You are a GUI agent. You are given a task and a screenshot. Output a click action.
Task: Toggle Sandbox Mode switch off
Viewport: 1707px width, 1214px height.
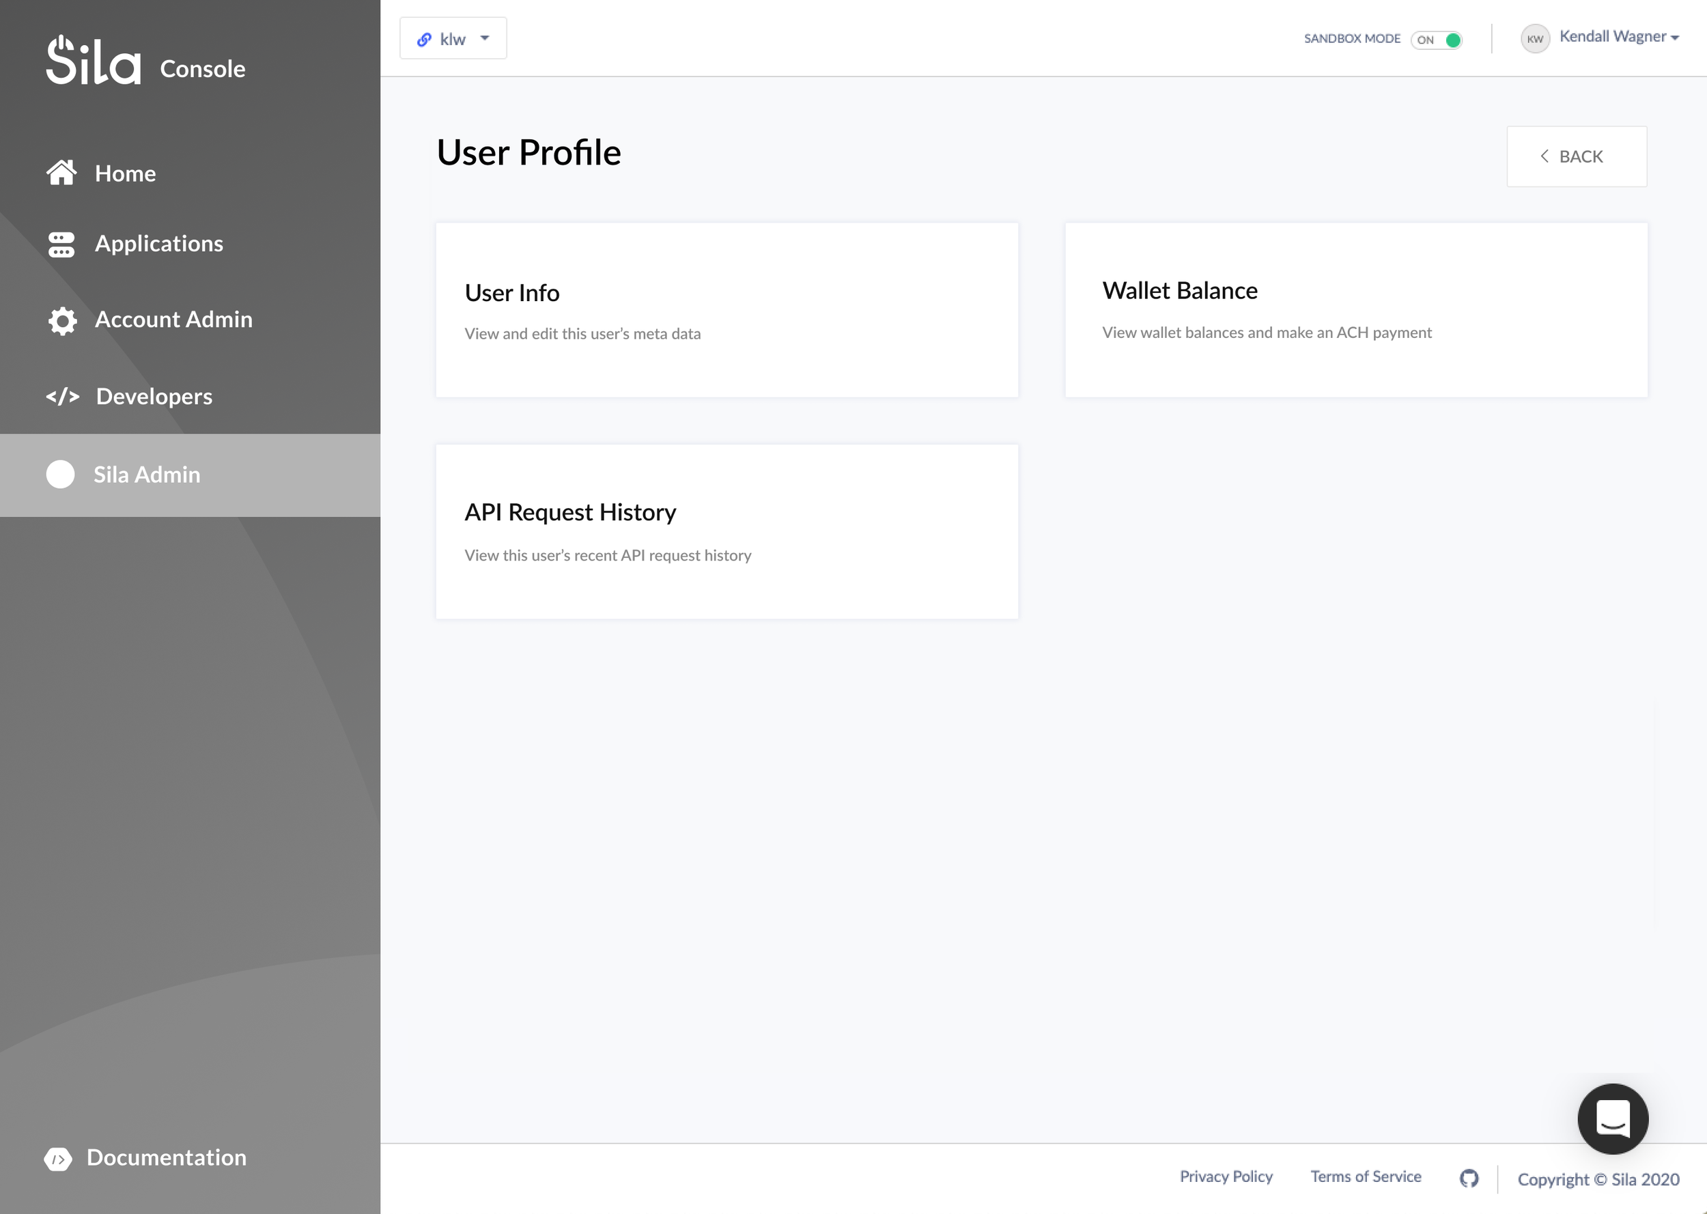pyautogui.click(x=1436, y=40)
